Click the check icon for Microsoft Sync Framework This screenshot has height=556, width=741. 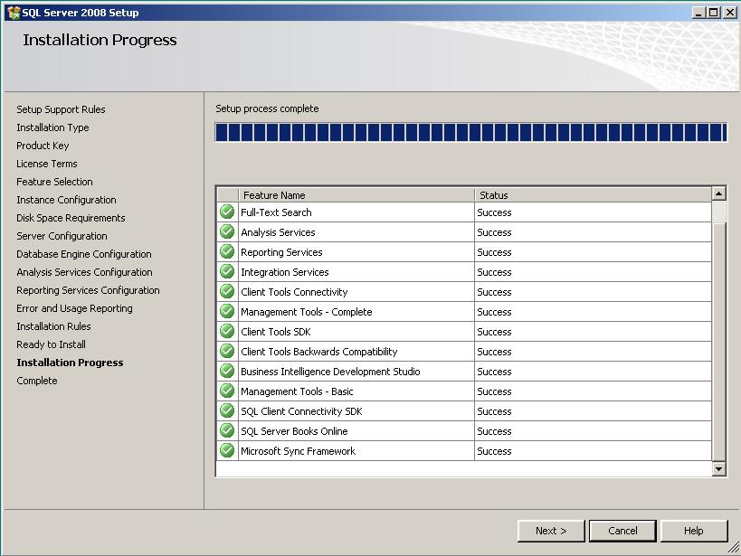click(227, 450)
